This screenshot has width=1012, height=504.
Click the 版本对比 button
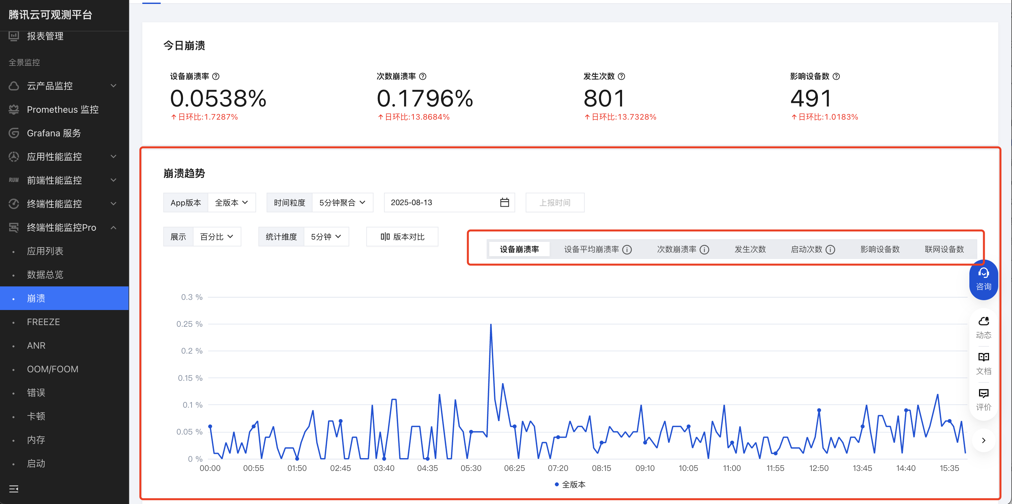click(x=402, y=237)
